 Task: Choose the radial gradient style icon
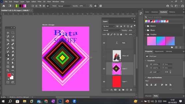[36, 6]
